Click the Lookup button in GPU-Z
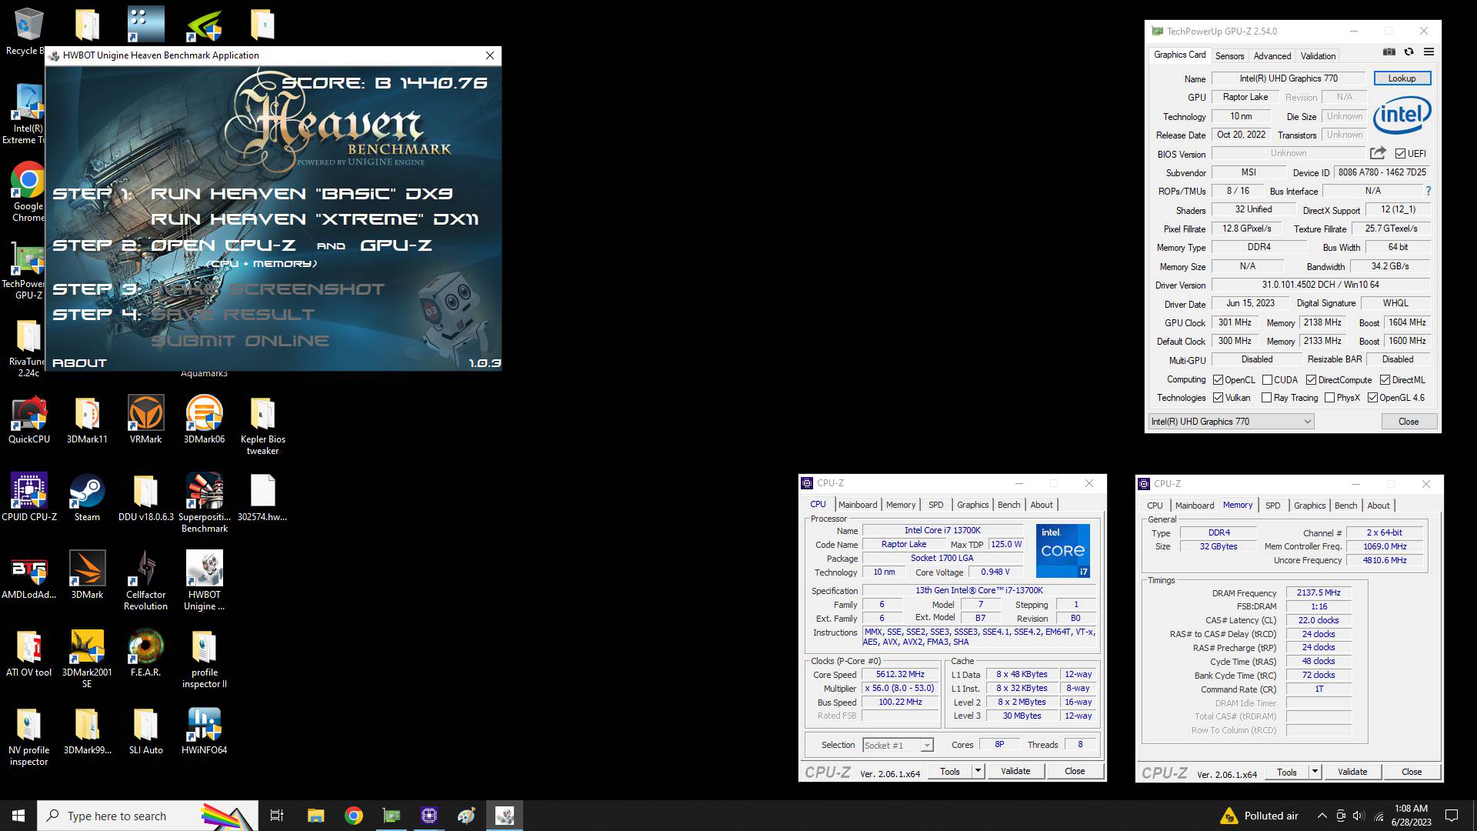 pos(1402,78)
